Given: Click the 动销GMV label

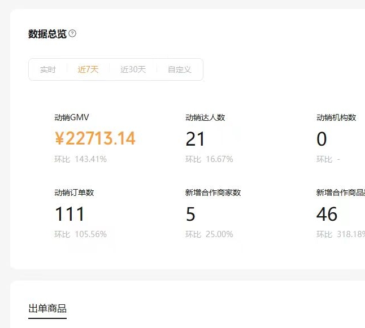Looking at the screenshot, I should click(x=72, y=117).
